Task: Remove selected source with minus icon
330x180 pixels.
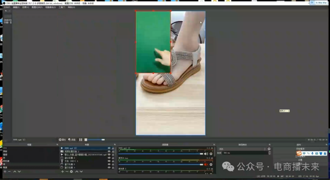Action: [x=67, y=172]
